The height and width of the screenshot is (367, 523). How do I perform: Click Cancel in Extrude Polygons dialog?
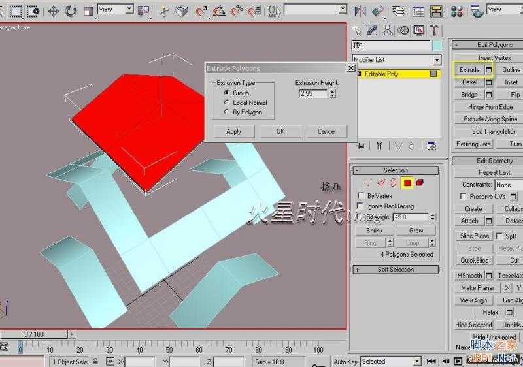326,131
